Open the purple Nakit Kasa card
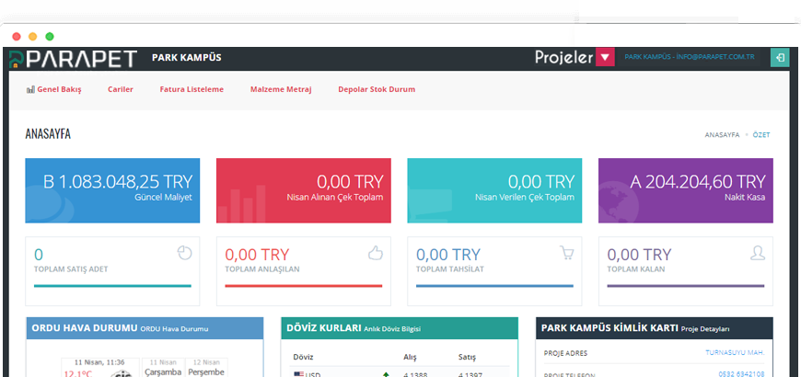The image size is (801, 377). click(686, 190)
